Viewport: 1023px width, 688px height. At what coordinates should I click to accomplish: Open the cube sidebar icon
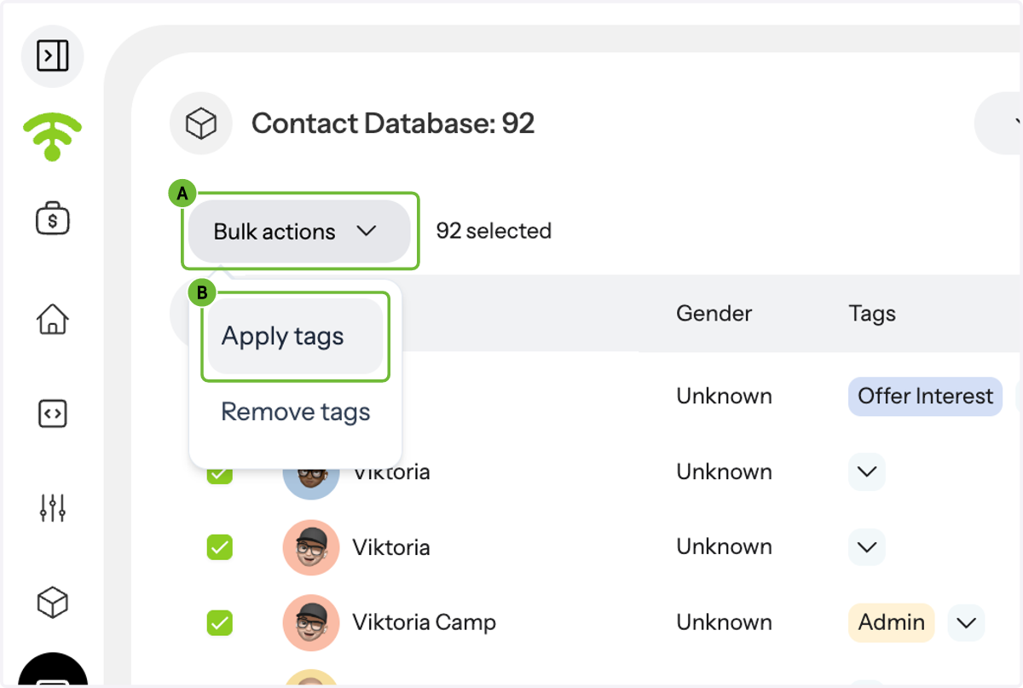pyautogui.click(x=53, y=603)
